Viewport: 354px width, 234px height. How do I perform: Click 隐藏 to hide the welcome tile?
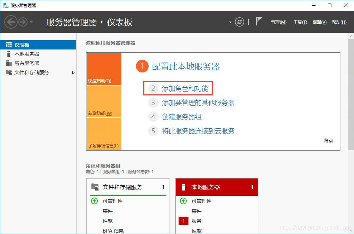click(329, 140)
